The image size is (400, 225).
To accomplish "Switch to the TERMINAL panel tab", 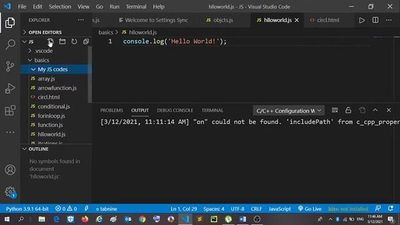I will [x=212, y=110].
